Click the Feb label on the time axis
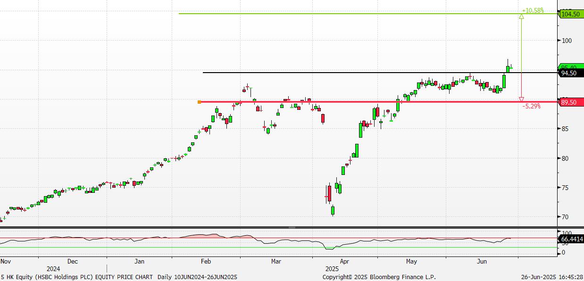This screenshot has height=281, width=584. pyautogui.click(x=206, y=261)
